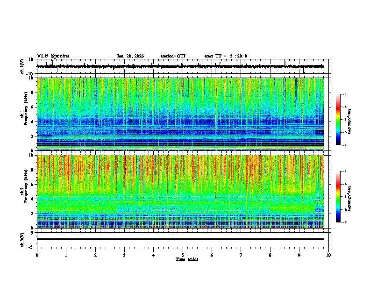
Task: Click the "-5" tick on ch.3(V) axis
Action: pyautogui.click(x=31, y=247)
